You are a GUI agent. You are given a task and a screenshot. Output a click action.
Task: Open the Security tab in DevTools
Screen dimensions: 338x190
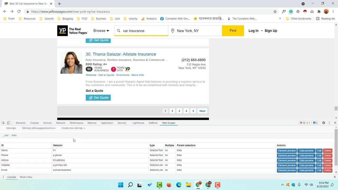[x=122, y=123]
